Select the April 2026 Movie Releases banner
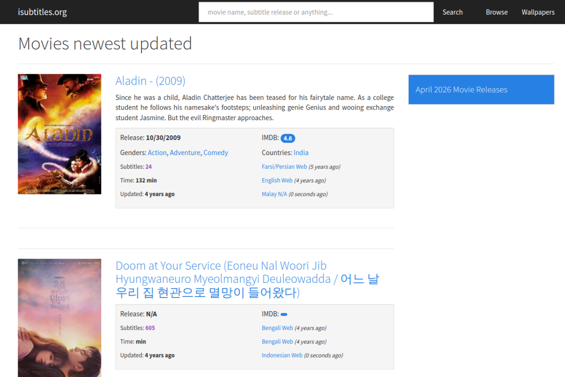This screenshot has width=565, height=377. (481, 90)
